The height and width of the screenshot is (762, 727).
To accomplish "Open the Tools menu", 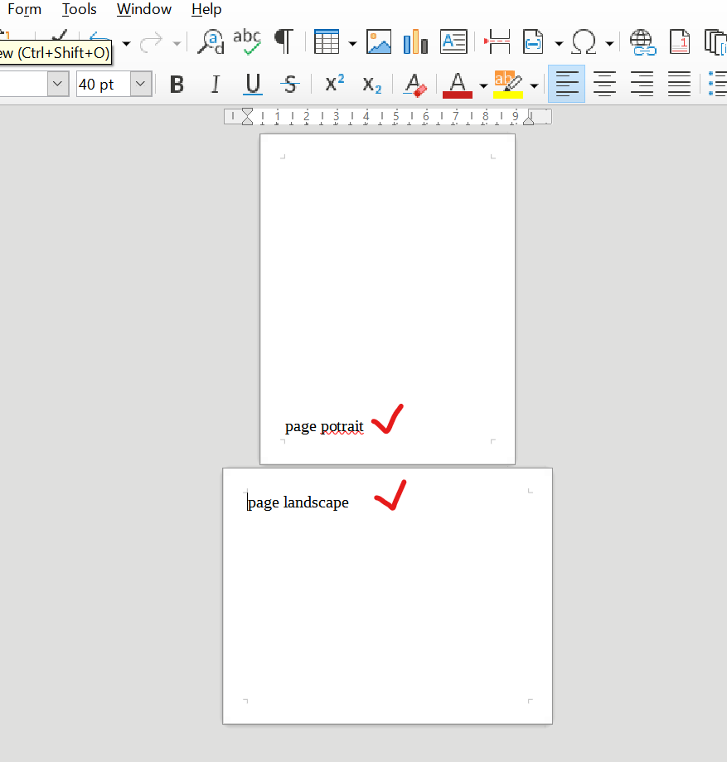I will (x=79, y=10).
